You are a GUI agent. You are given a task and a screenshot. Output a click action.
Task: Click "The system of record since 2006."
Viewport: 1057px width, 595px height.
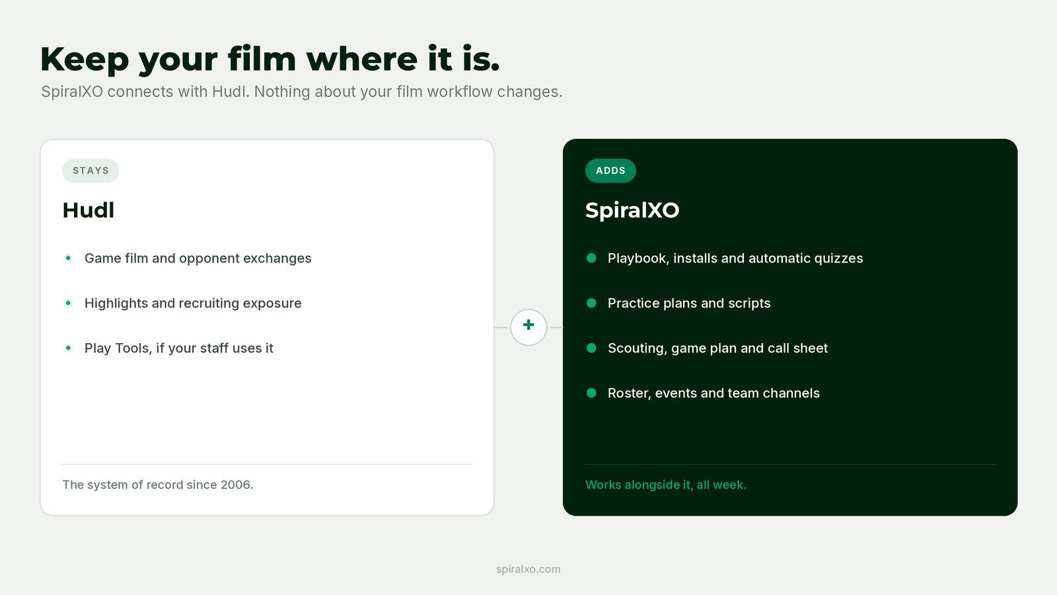(x=158, y=485)
